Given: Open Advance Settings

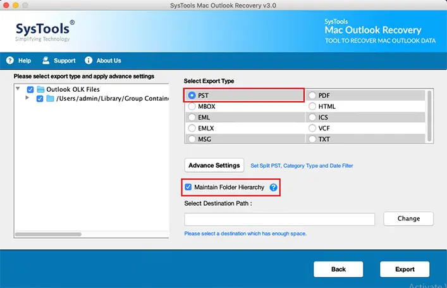Looking at the screenshot, I should click(214, 165).
